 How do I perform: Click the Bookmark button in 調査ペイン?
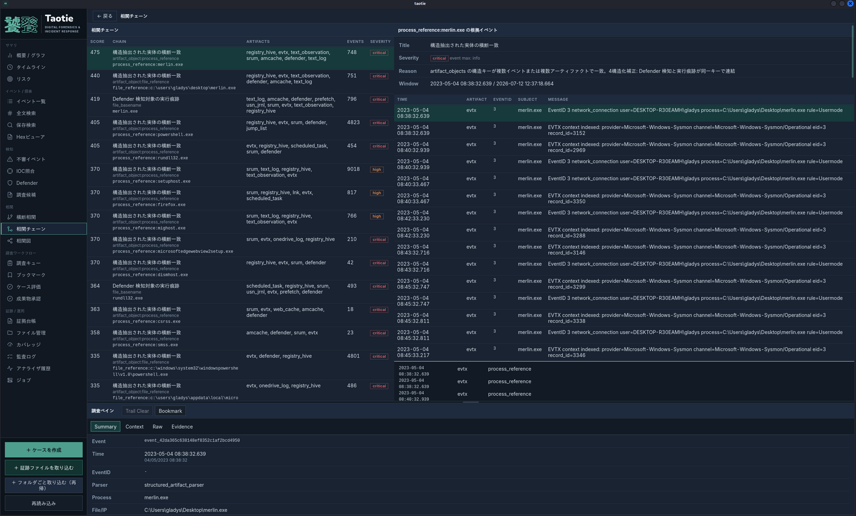click(170, 411)
